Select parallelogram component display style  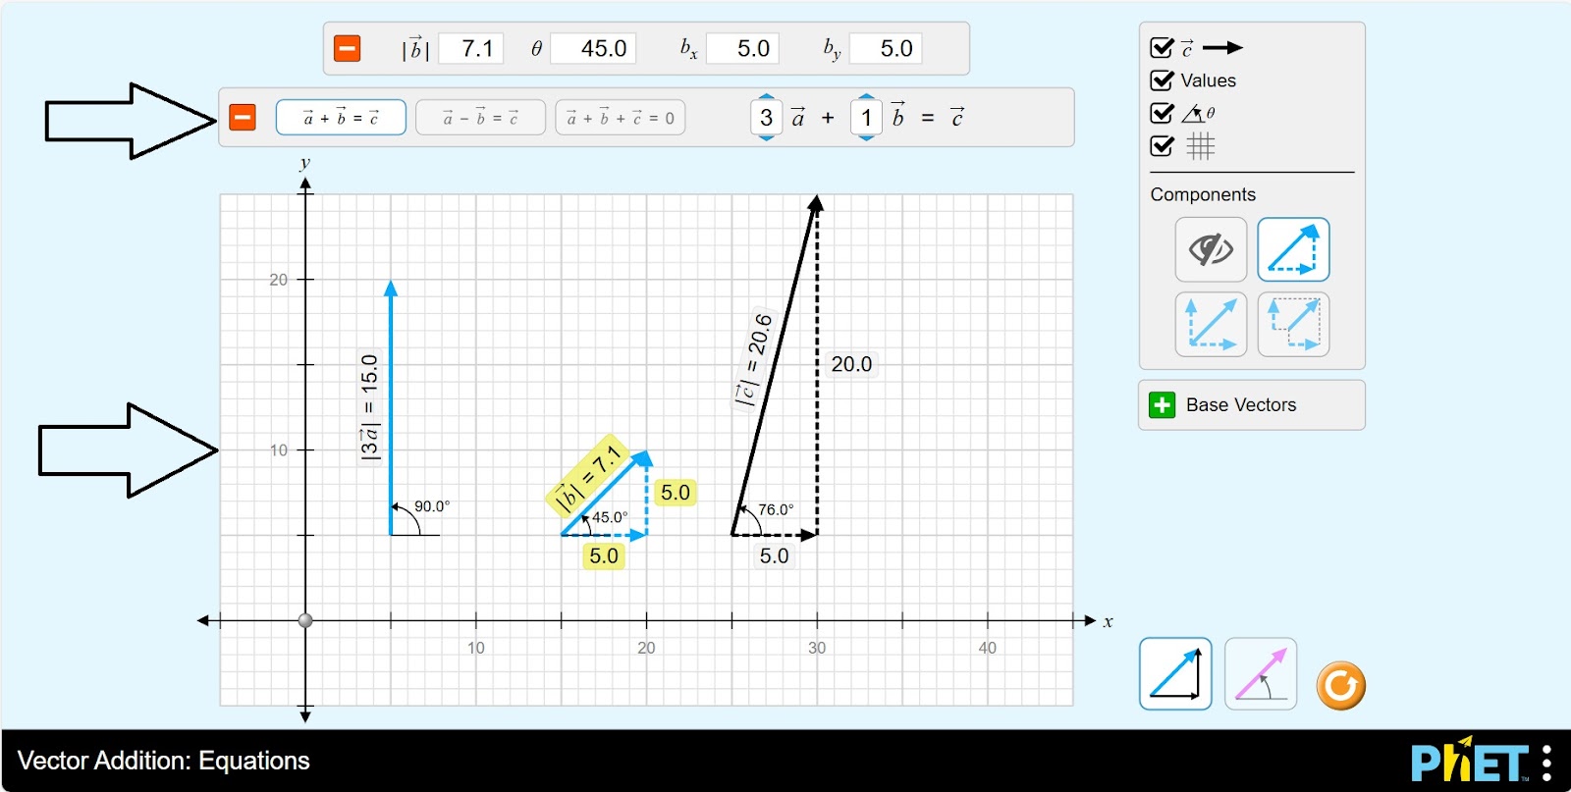tap(1211, 324)
